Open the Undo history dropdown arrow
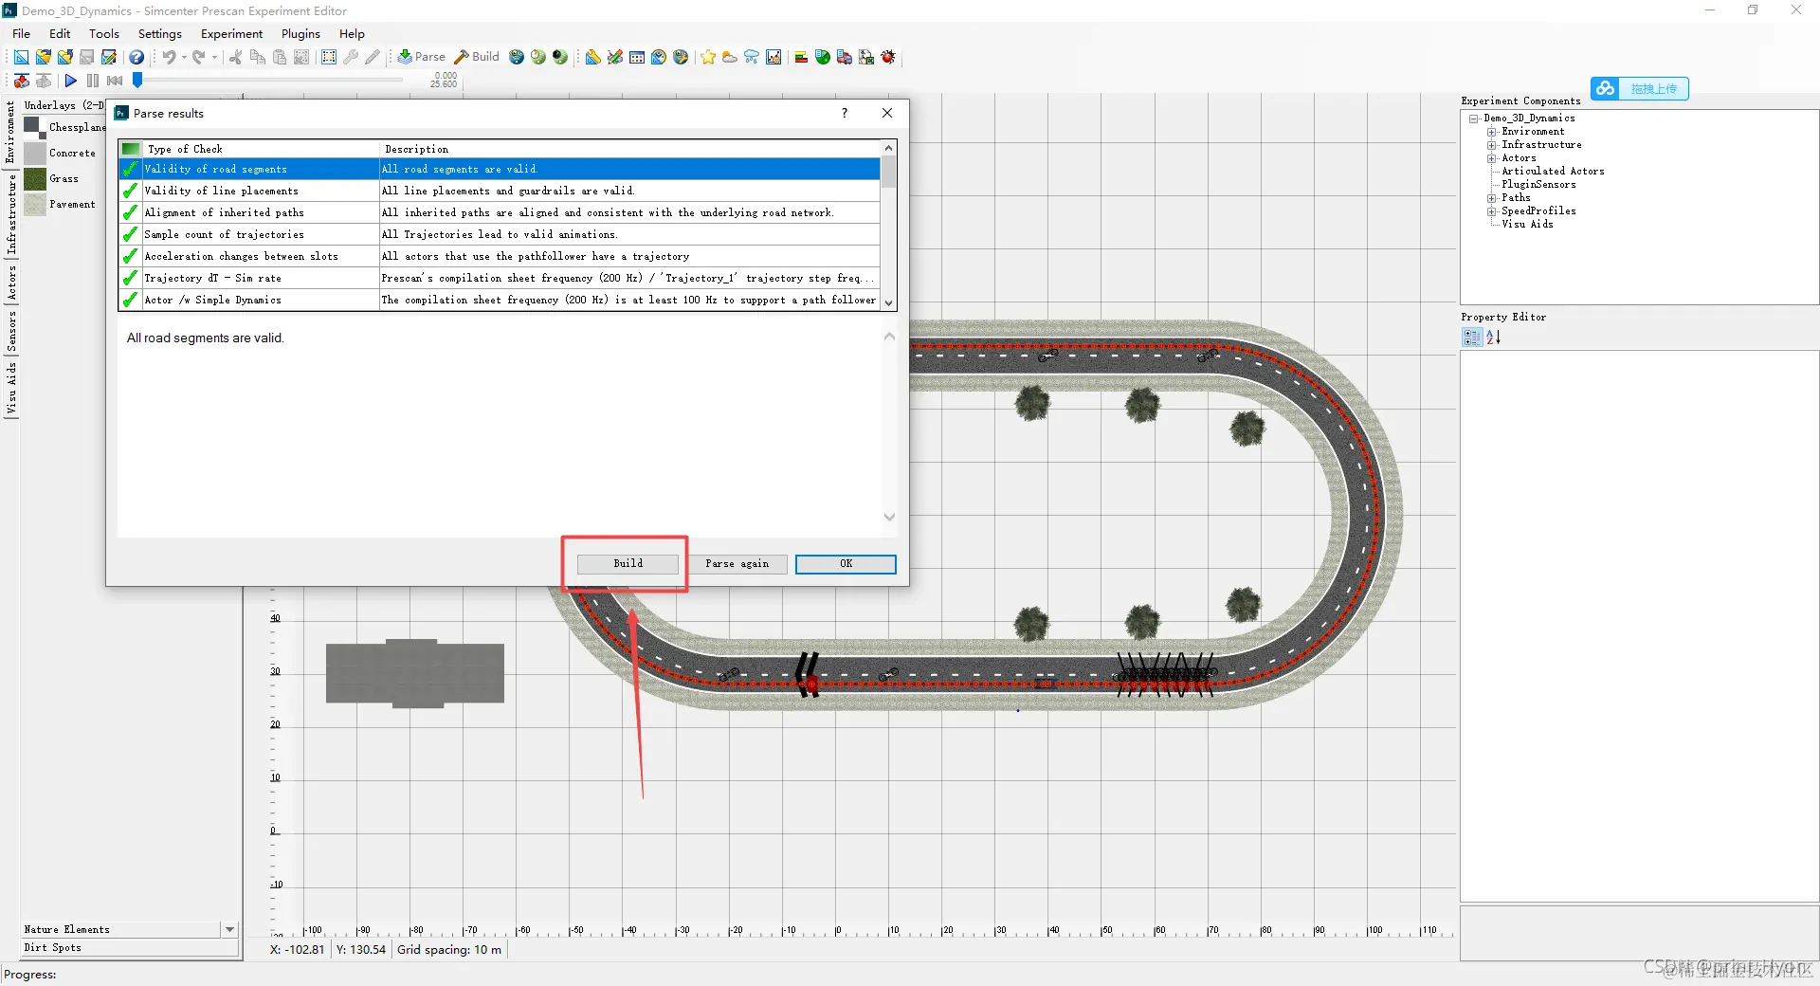The image size is (1820, 986). click(x=184, y=57)
